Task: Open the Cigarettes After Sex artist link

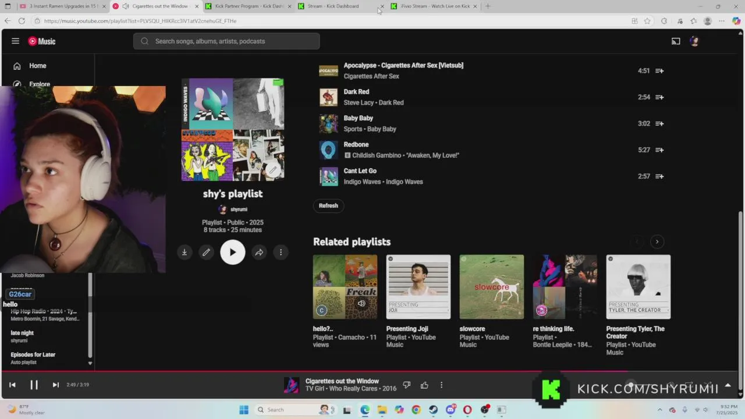Action: pos(371,76)
